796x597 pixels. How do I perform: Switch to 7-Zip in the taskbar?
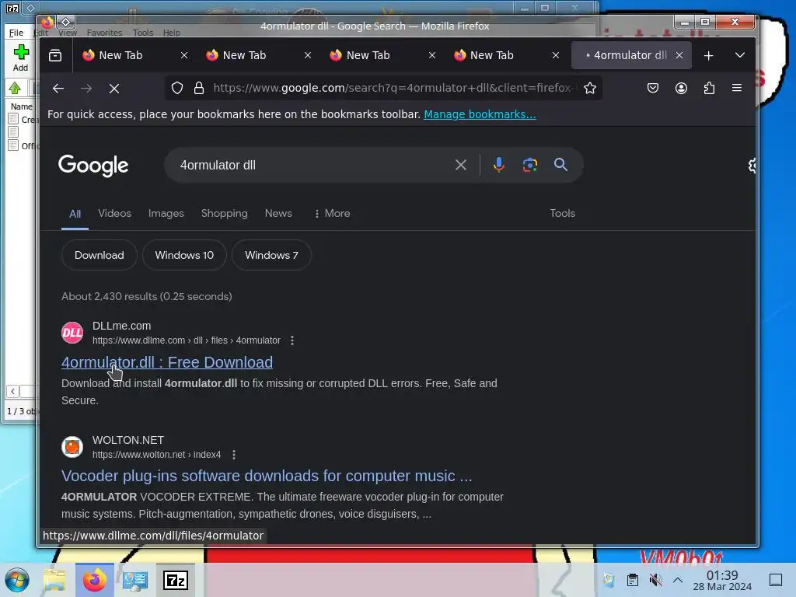[176, 580]
